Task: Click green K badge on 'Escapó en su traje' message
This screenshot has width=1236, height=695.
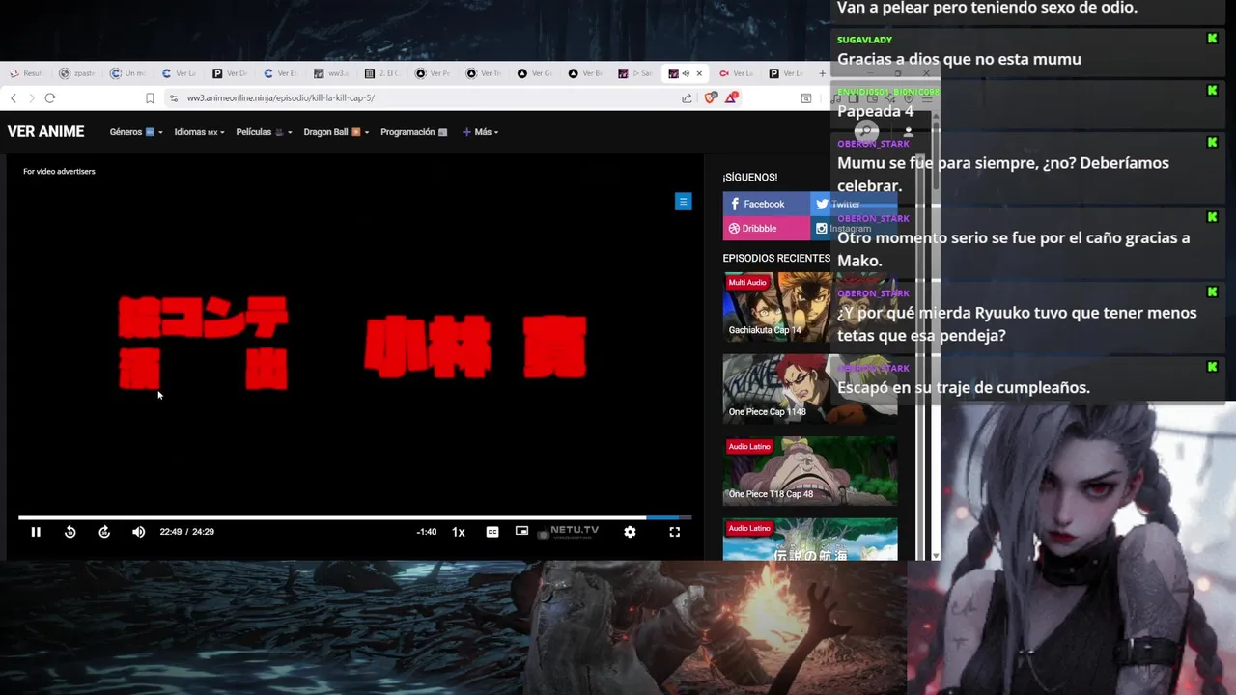Action: pyautogui.click(x=1212, y=367)
